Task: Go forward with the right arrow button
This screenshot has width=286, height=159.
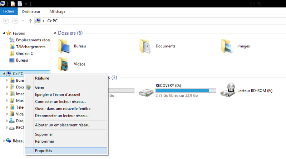Action: pyautogui.click(x=15, y=21)
